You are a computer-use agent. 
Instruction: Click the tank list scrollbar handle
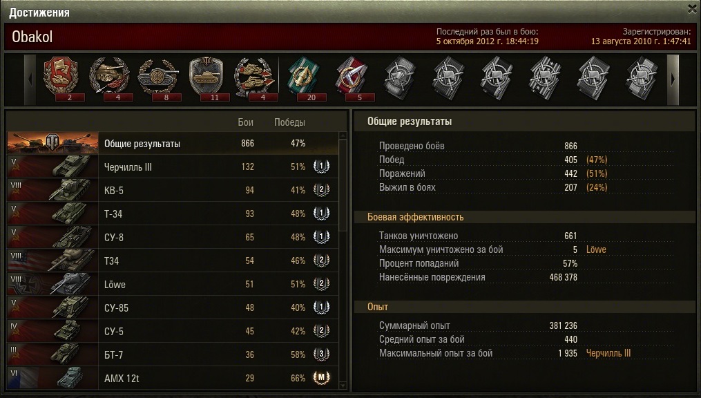(343, 186)
